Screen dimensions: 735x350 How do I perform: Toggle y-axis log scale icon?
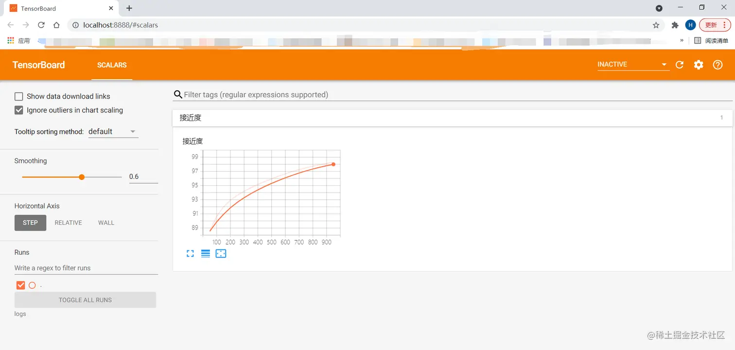tap(206, 253)
